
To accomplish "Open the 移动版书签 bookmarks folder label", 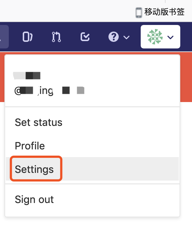I will tap(164, 12).
